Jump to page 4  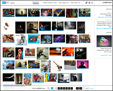[64, 88]
